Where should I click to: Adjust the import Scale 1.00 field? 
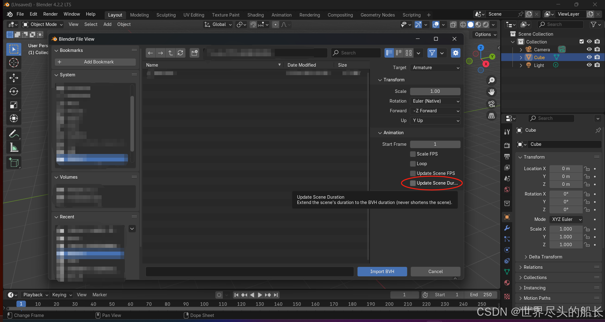coord(435,91)
